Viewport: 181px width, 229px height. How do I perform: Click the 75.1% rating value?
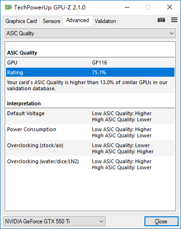pos(99,72)
